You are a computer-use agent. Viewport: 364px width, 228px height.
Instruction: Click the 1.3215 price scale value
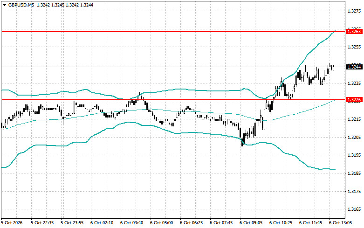pyautogui.click(x=355, y=119)
